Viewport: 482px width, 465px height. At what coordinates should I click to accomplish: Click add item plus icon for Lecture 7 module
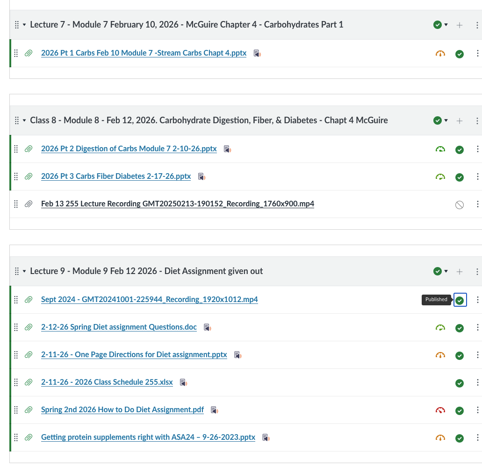[x=460, y=25]
